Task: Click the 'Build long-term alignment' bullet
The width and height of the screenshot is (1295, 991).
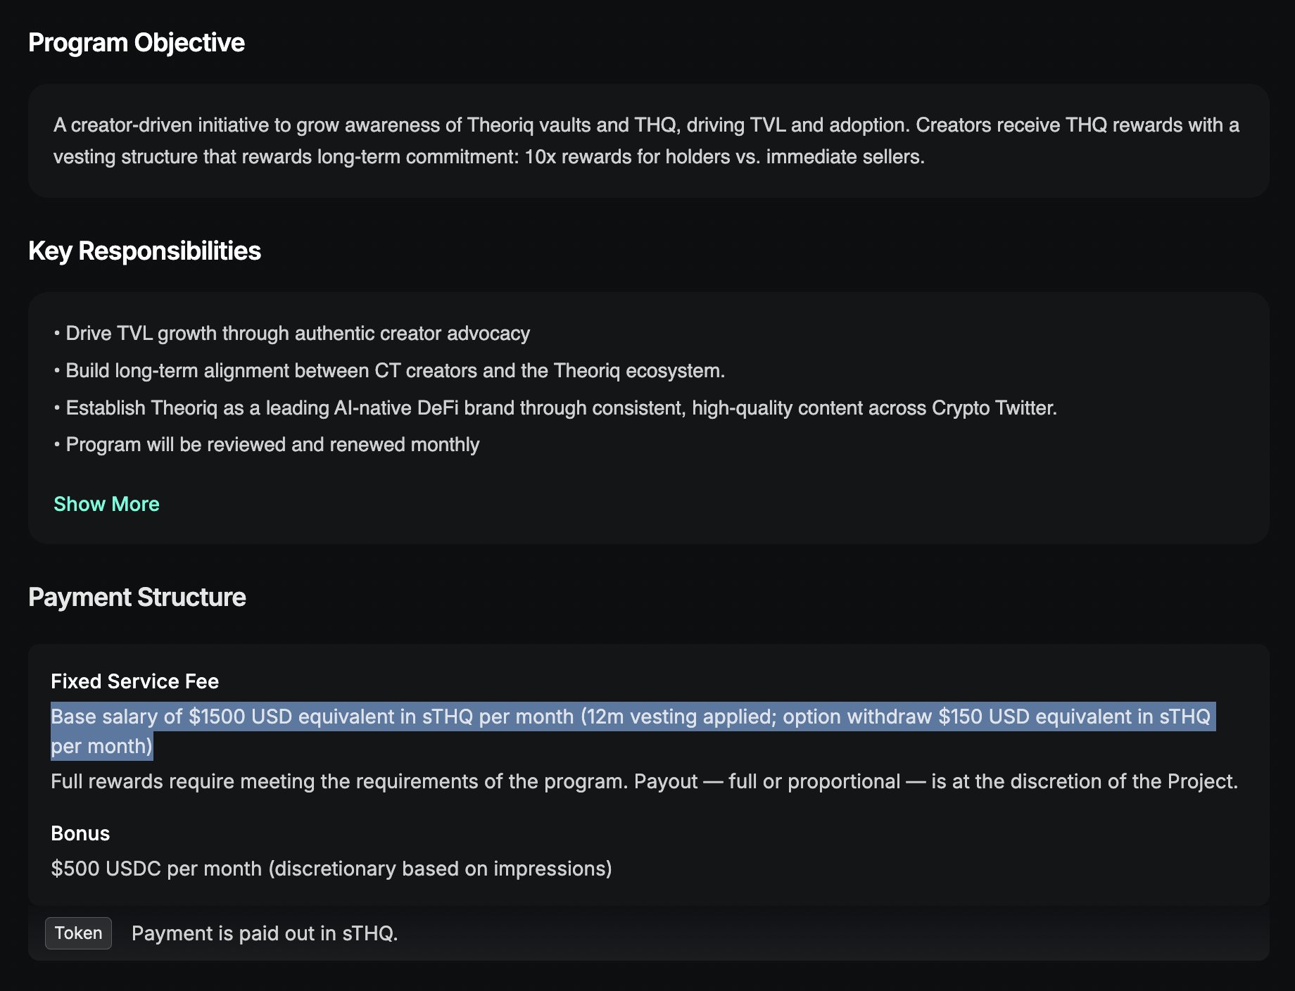Action: [x=394, y=371]
